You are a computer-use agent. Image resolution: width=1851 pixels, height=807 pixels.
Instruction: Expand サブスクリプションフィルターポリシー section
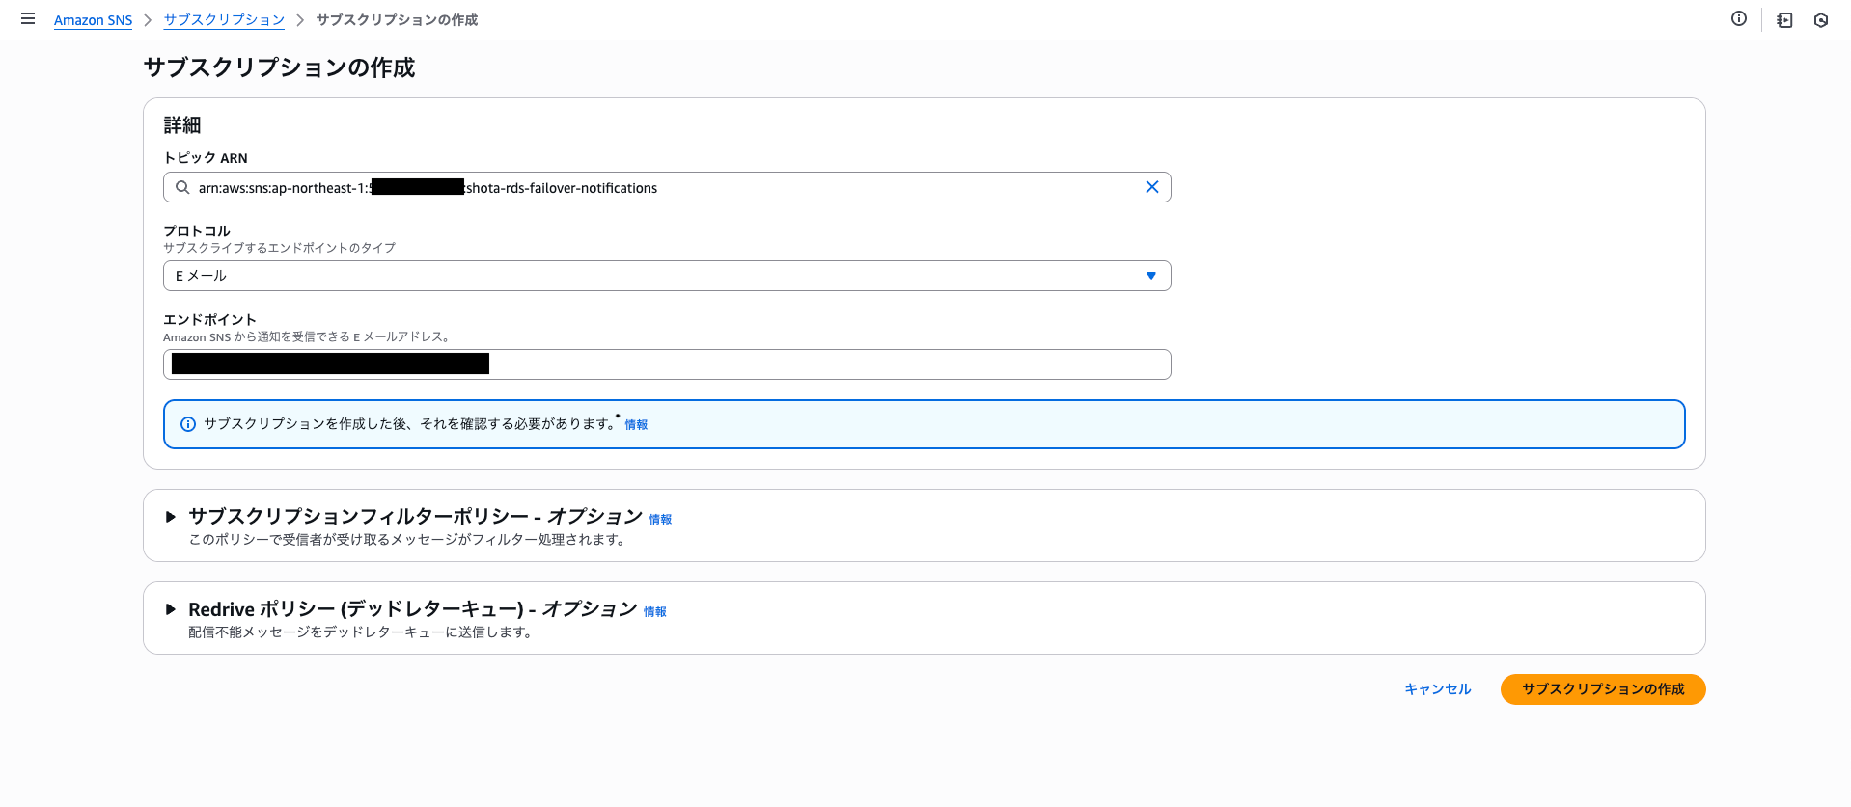[171, 517]
